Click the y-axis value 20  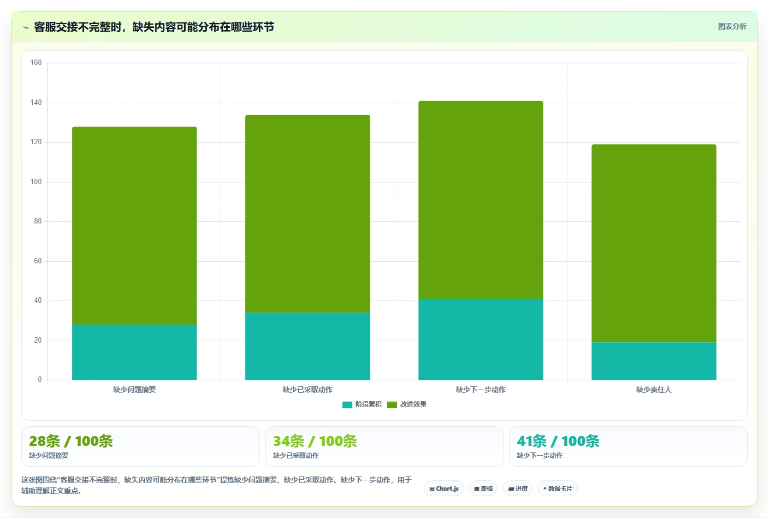[x=38, y=340]
